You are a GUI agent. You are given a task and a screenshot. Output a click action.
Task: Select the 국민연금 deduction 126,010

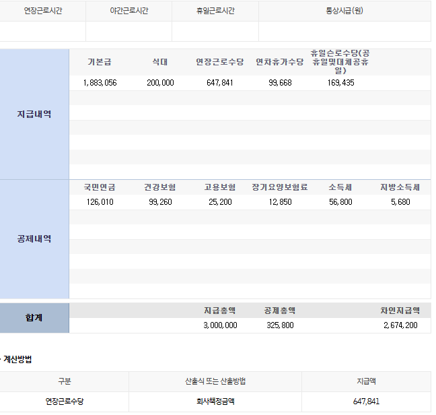(100, 202)
